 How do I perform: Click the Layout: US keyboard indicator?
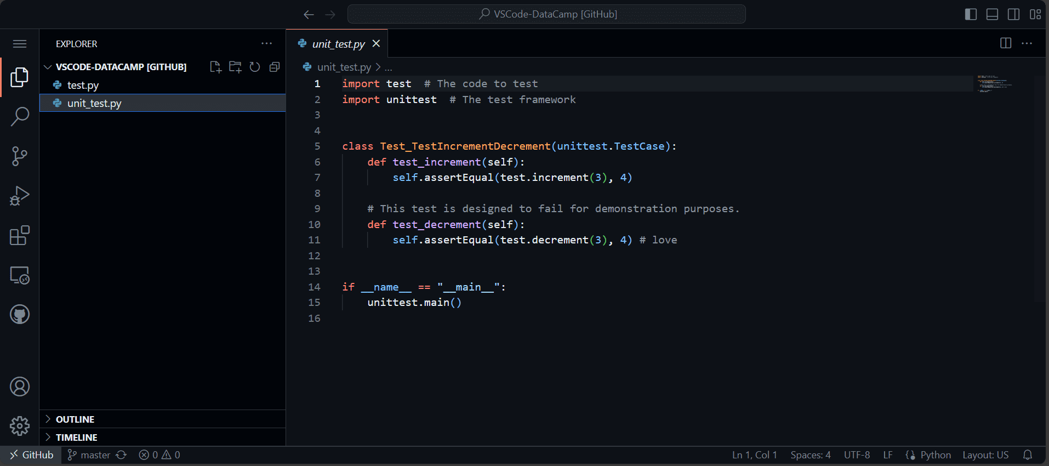pyautogui.click(x=985, y=455)
